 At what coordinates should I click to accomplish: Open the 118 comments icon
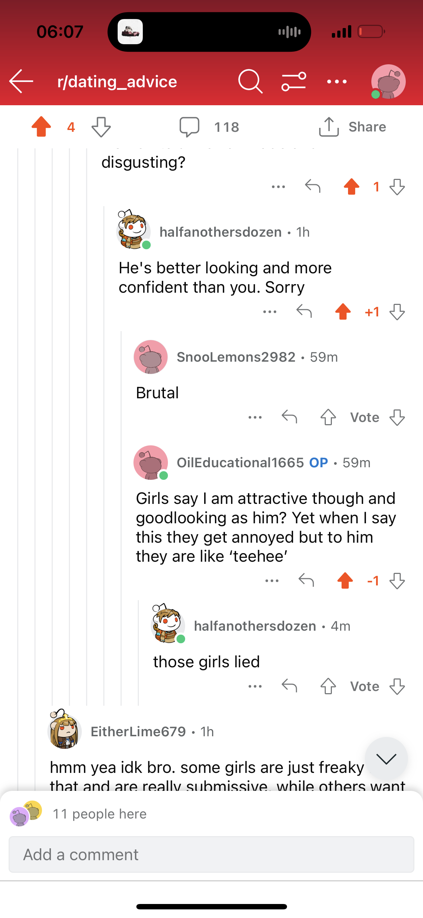(189, 127)
